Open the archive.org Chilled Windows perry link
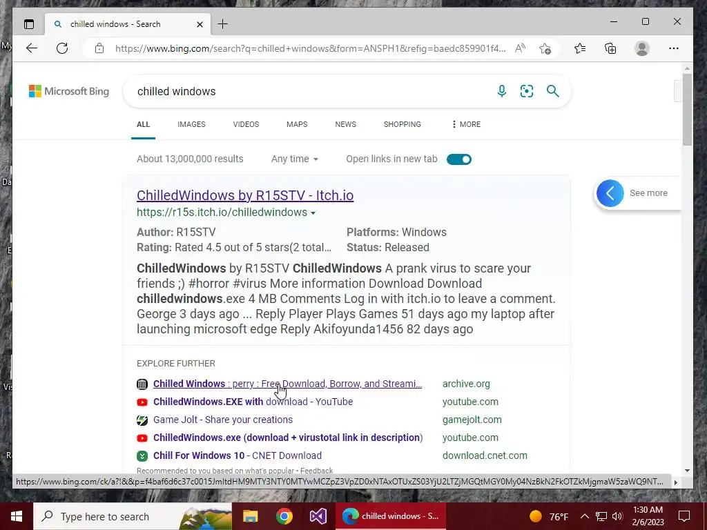Viewport: 707px width, 530px height. (x=287, y=384)
